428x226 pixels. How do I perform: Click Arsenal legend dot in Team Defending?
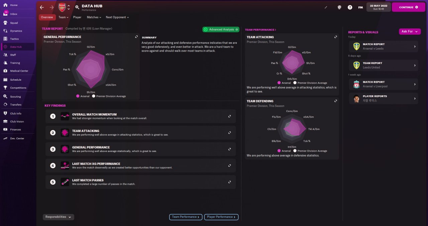click(279, 151)
